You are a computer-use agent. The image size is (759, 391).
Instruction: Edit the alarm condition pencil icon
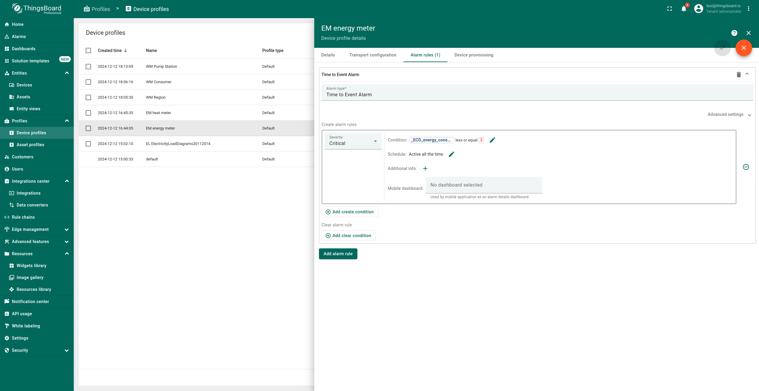(492, 140)
